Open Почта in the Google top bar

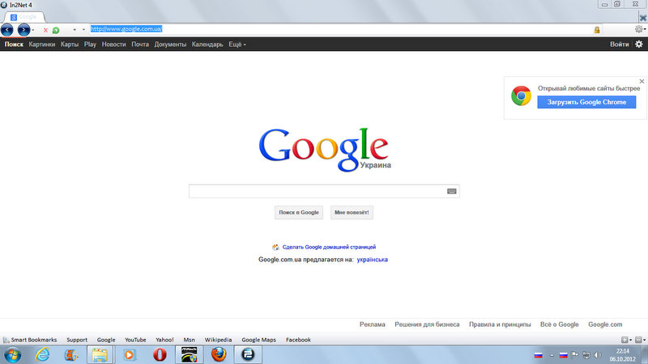140,44
